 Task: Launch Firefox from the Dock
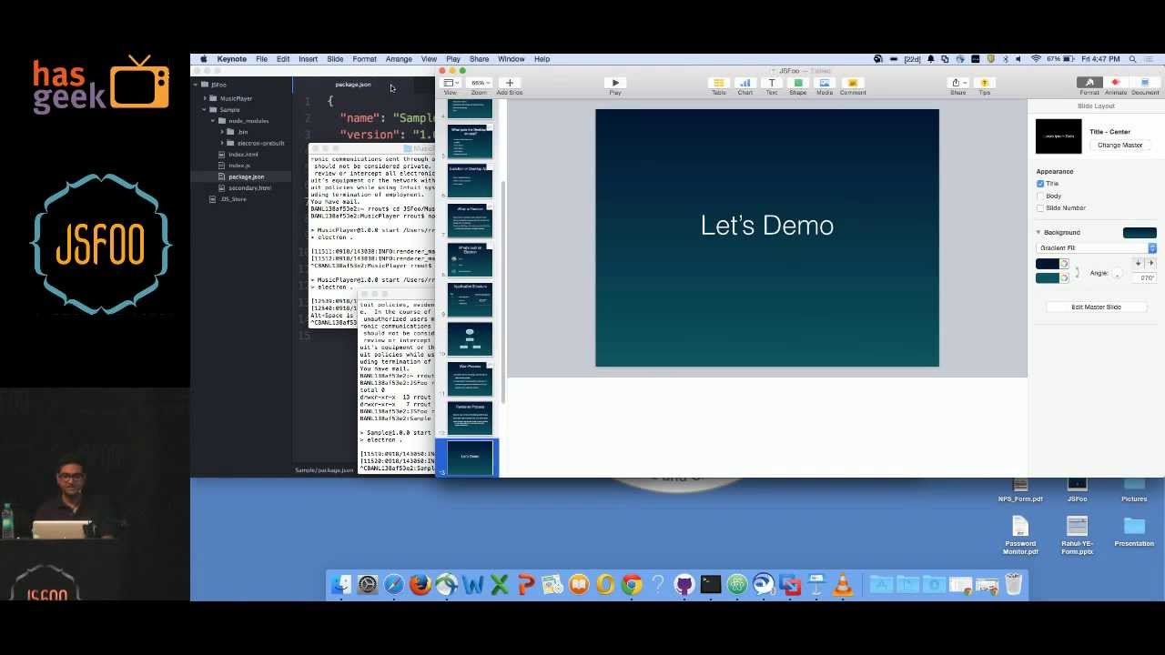click(420, 585)
